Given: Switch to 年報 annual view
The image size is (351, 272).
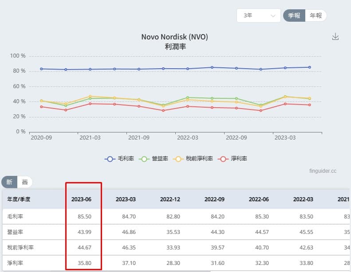Looking at the screenshot, I should click(316, 16).
